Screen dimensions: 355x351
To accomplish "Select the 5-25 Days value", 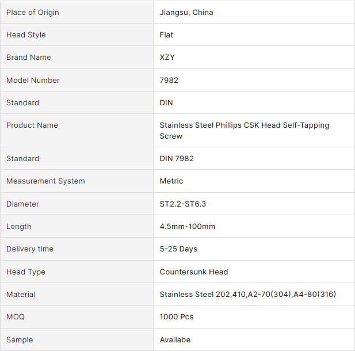I will [178, 249].
